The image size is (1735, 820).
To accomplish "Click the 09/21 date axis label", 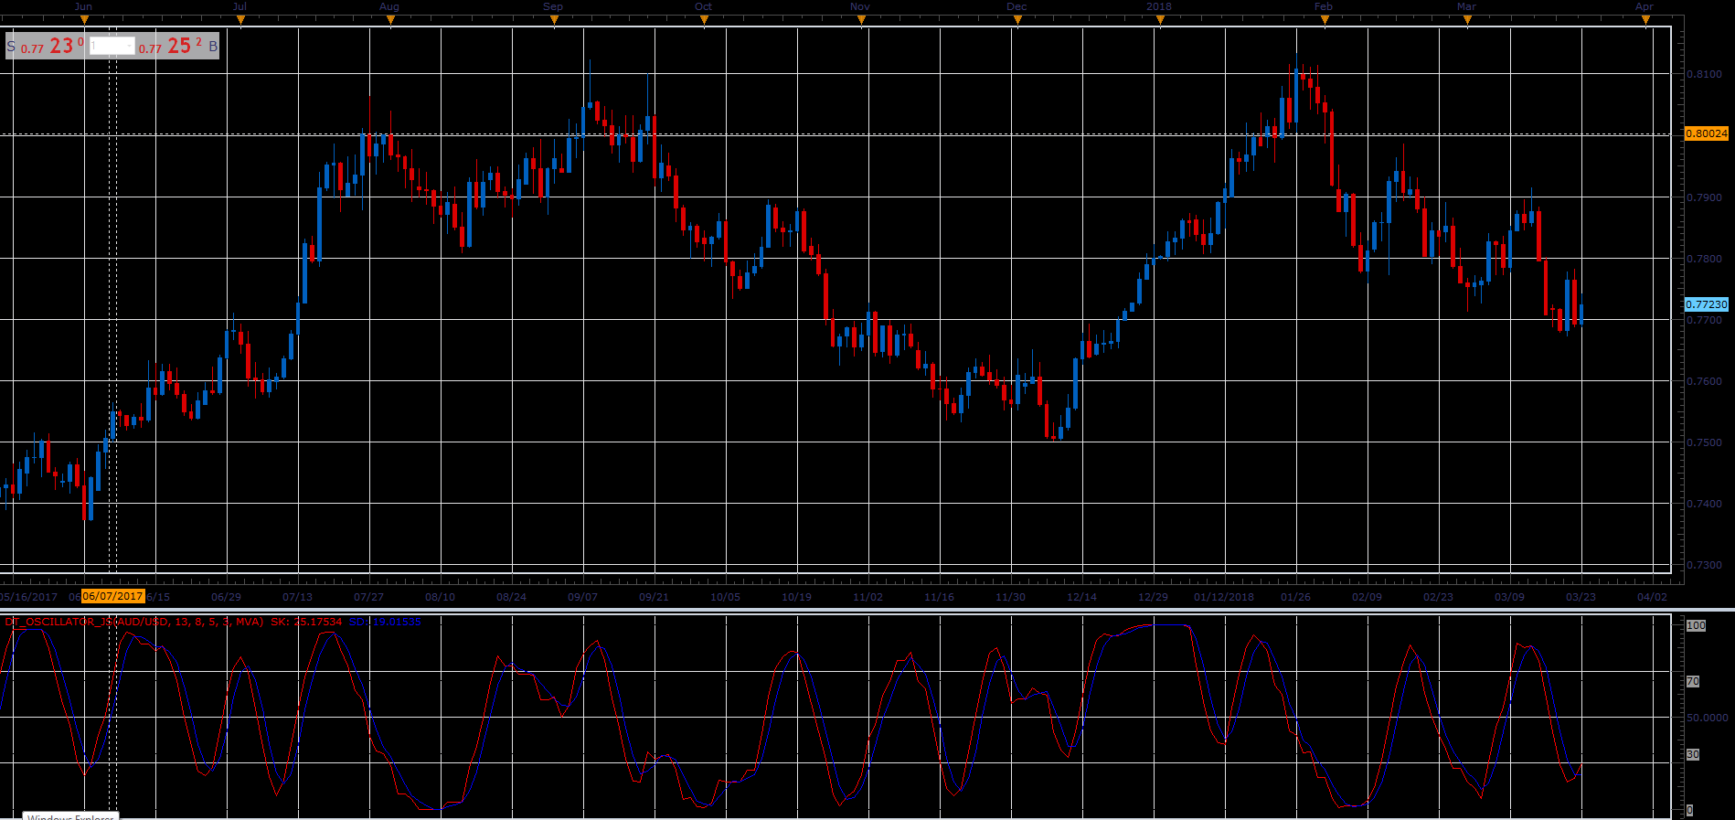I will [654, 597].
